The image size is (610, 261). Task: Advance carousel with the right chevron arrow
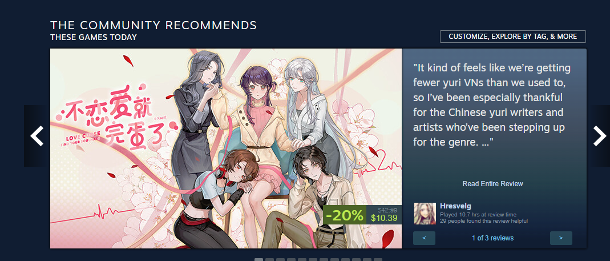coord(600,136)
